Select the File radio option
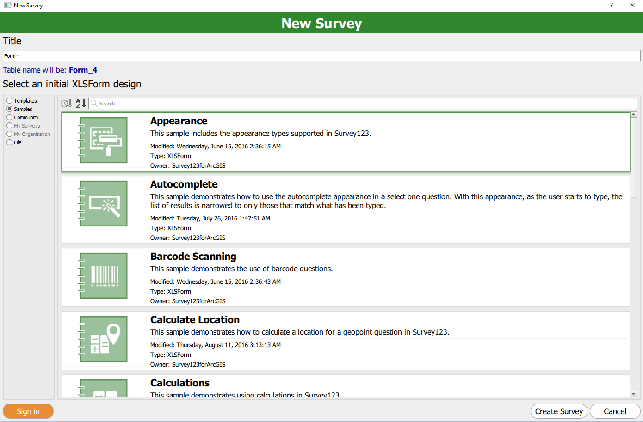This screenshot has width=643, height=422. (x=10, y=142)
